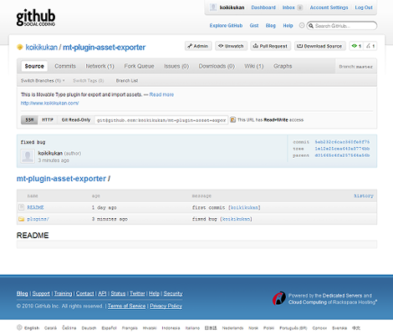Open Terms of Service link

point(126,306)
